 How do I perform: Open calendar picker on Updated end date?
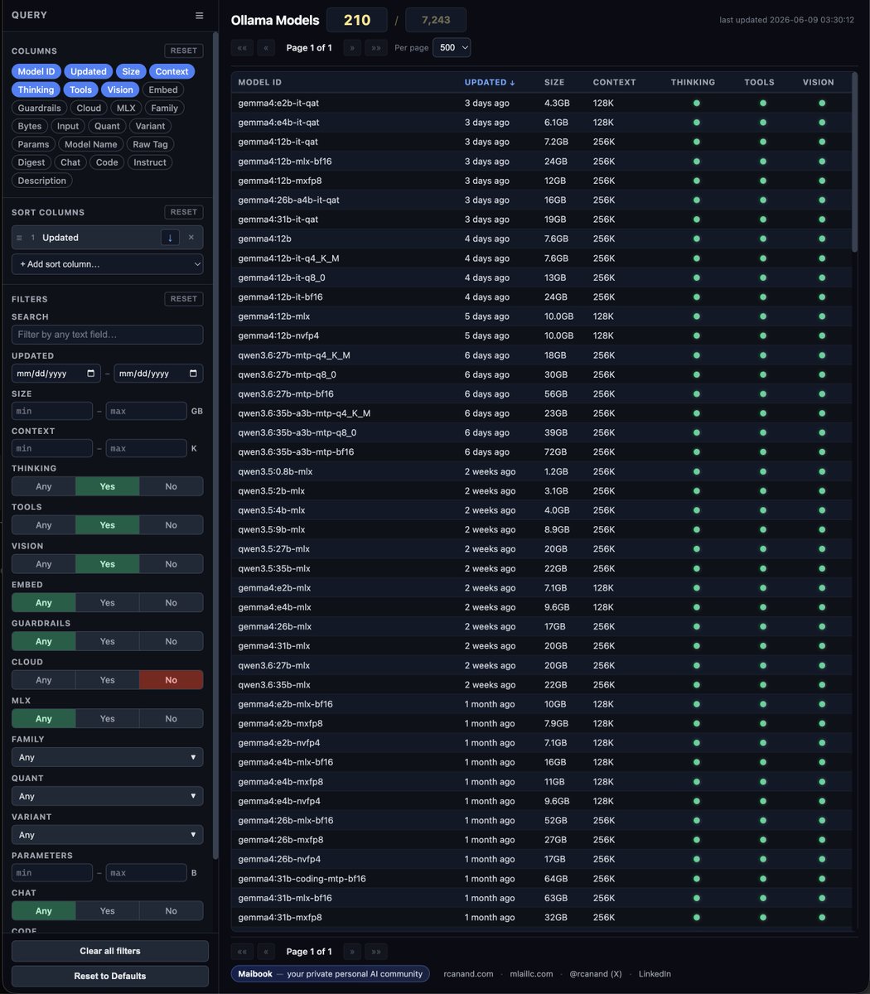click(x=194, y=374)
